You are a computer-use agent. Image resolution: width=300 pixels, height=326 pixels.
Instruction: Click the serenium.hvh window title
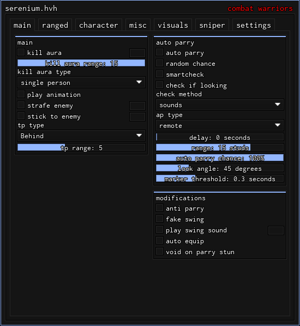click(x=31, y=9)
